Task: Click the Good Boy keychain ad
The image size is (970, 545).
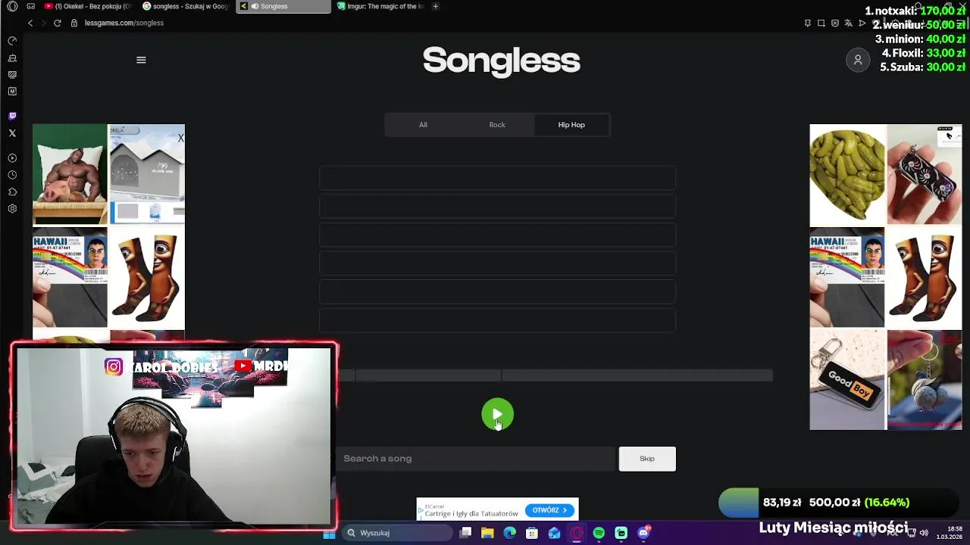Action: click(846, 379)
